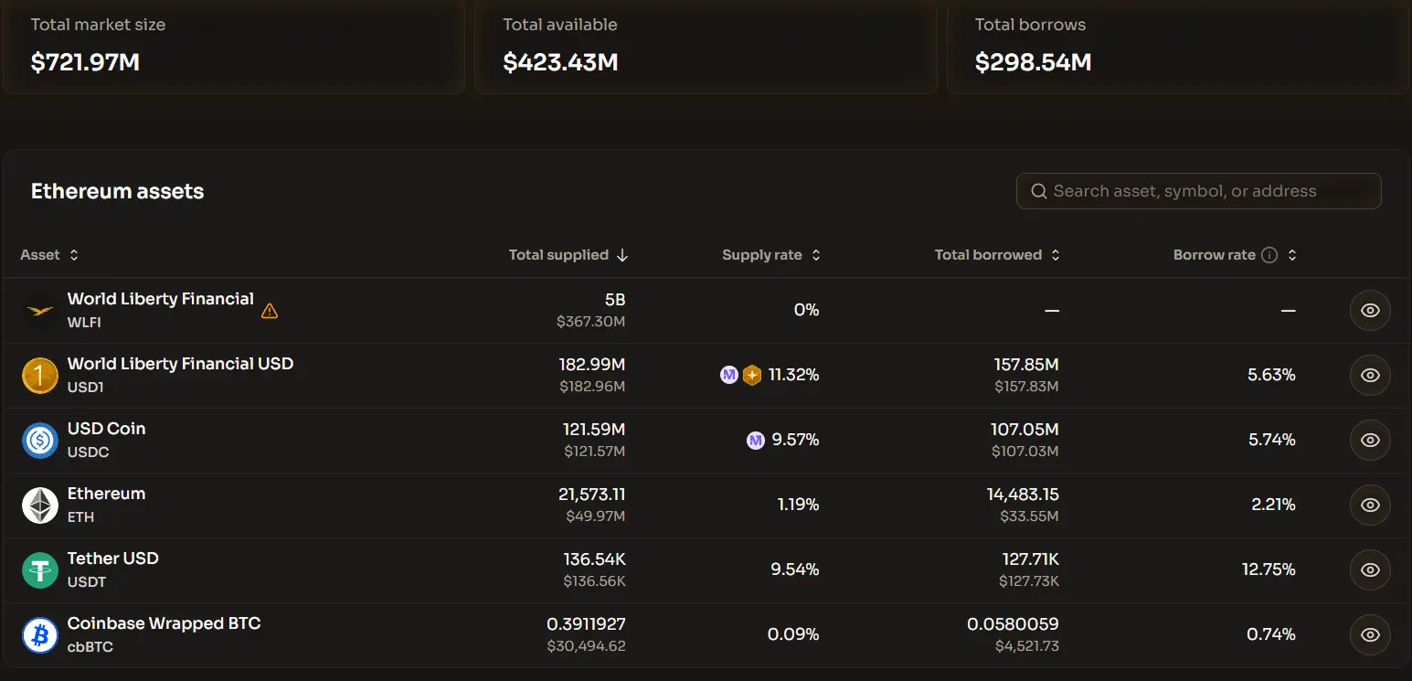Click the Total available $423.43M value
Screen dimensions: 1412x681
tap(560, 62)
